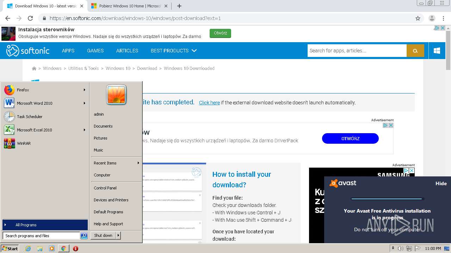Open a new Chrome tab
Image resolution: width=451 pixels, height=253 pixels.
coord(179,6)
